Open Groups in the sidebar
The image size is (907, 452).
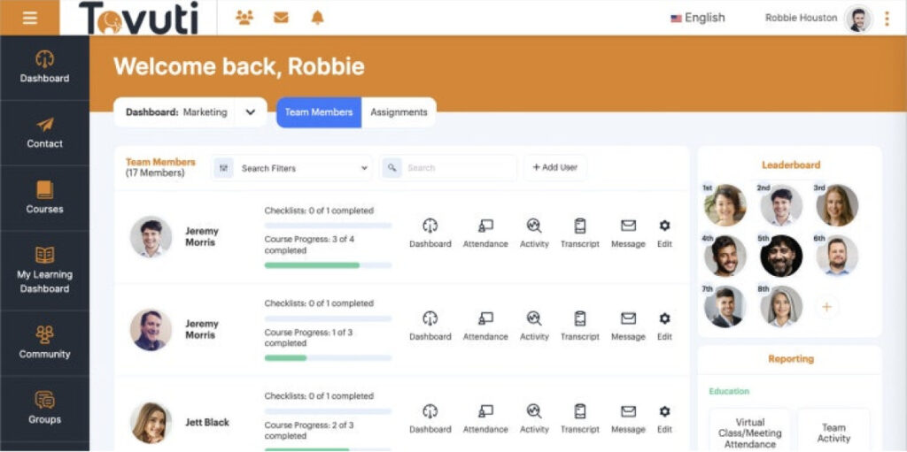pyautogui.click(x=44, y=409)
